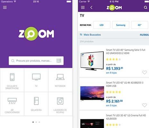
Task: Open Ar Condicionado category
Action: click(x=12, y=104)
